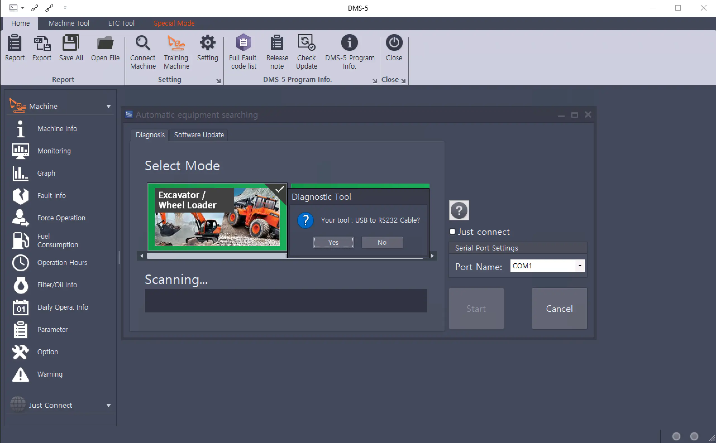
Task: Cancel the equipment scan
Action: click(559, 308)
